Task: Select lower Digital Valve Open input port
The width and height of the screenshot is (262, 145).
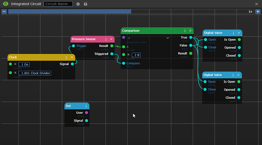Action: pyautogui.click(x=205, y=82)
